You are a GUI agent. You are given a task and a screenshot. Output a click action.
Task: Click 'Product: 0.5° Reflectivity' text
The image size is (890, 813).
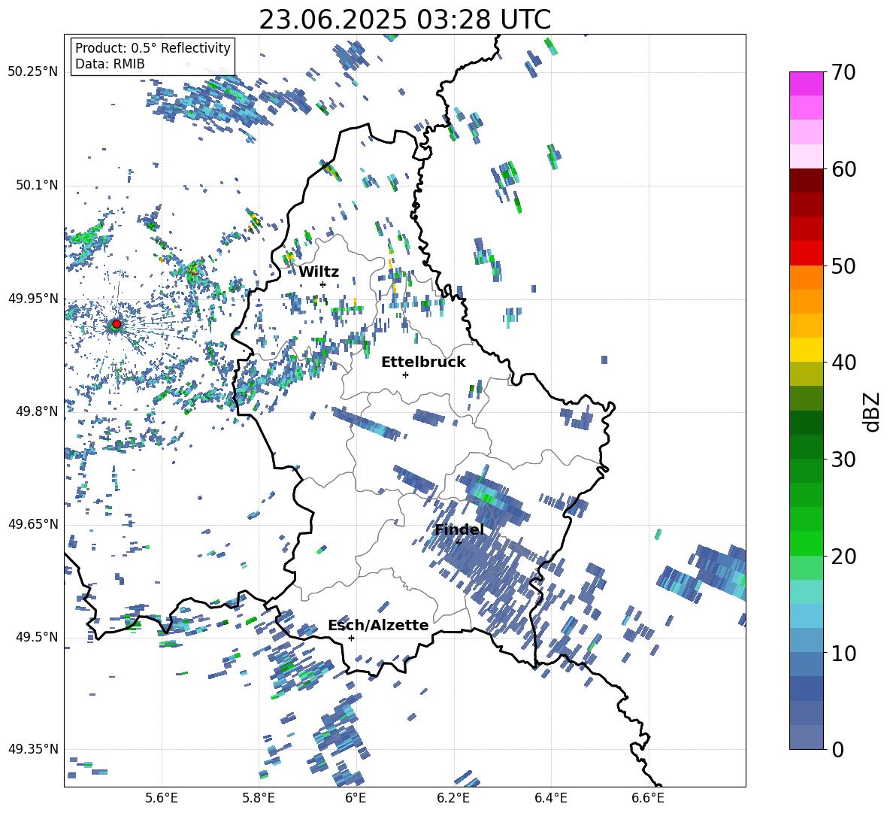[x=153, y=47]
